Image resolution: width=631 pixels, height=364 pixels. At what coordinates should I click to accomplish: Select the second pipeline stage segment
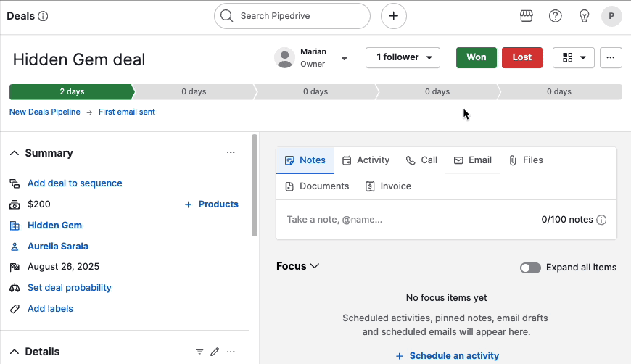[x=194, y=91]
